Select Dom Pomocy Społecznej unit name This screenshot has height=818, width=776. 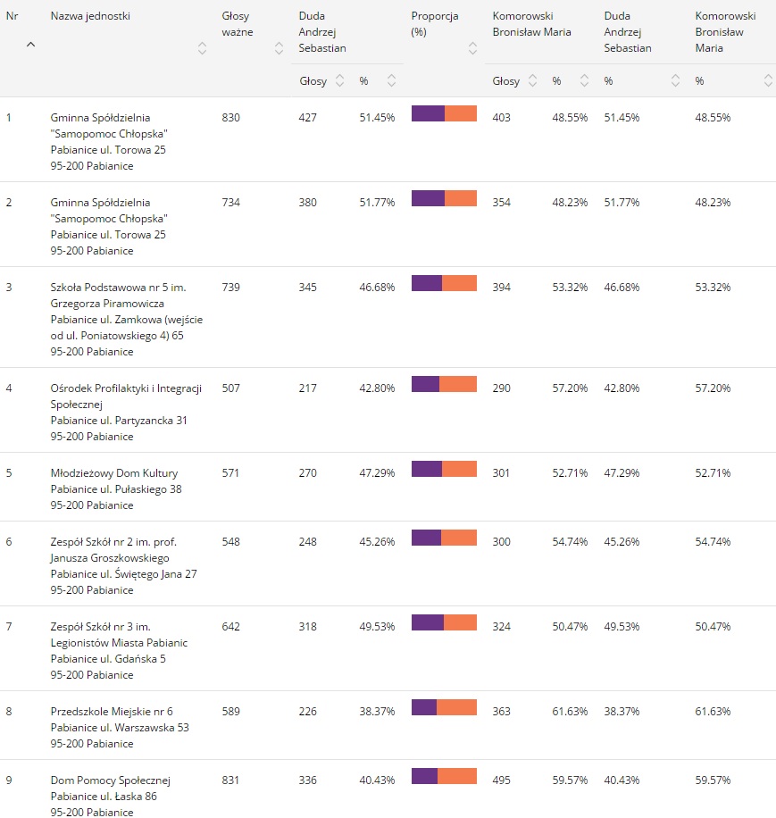pyautogui.click(x=110, y=780)
